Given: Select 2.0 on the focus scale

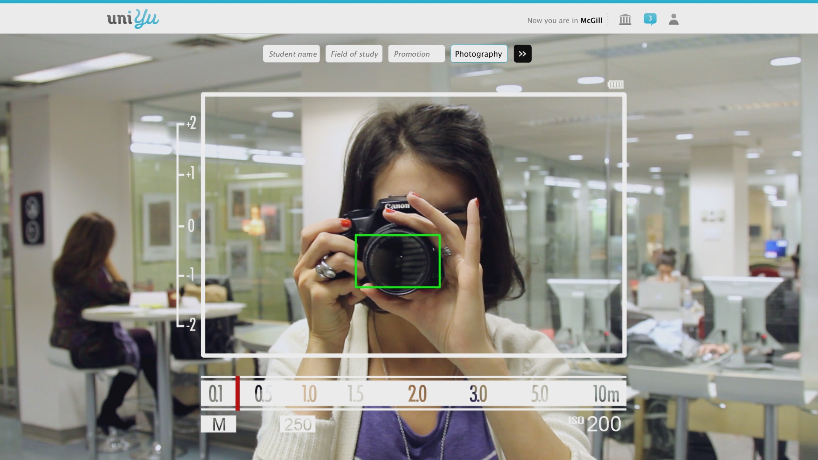Looking at the screenshot, I should pyautogui.click(x=417, y=394).
